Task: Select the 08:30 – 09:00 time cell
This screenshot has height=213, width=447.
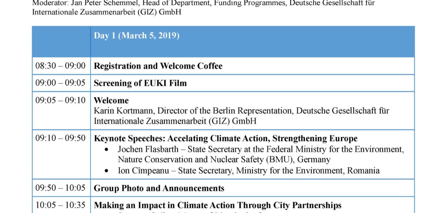Action: click(x=60, y=66)
